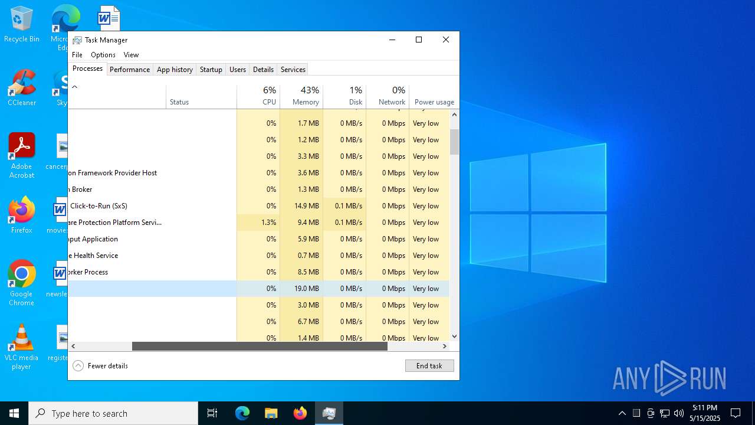Select the Worker Process row
This screenshot has width=755, height=425.
tap(258, 272)
